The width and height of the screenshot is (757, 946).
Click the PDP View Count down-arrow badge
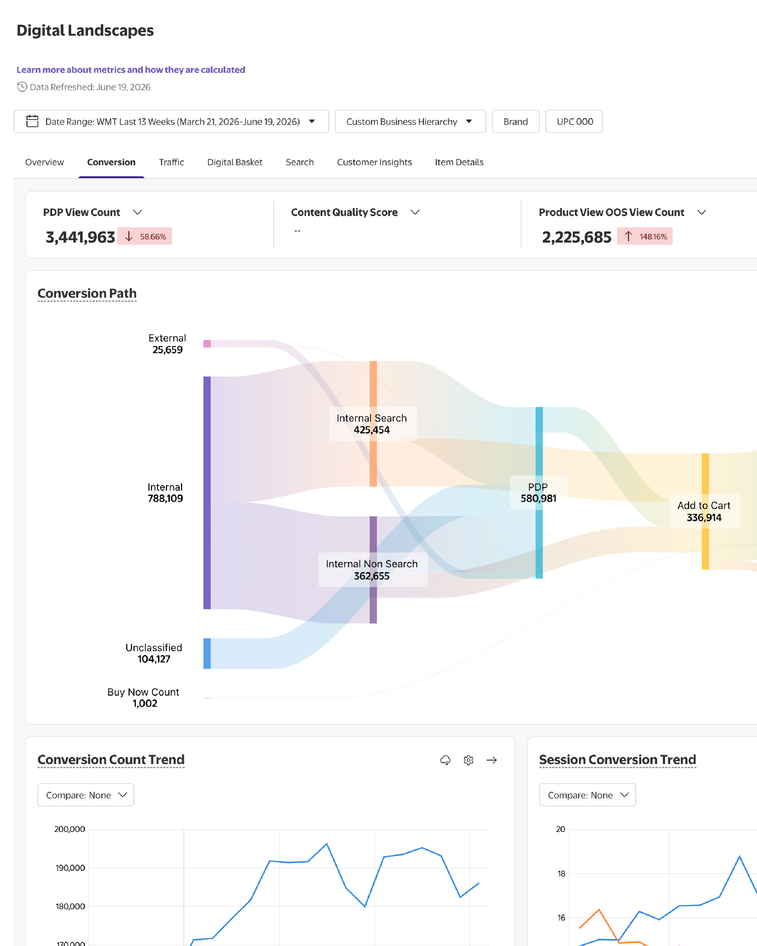[144, 237]
